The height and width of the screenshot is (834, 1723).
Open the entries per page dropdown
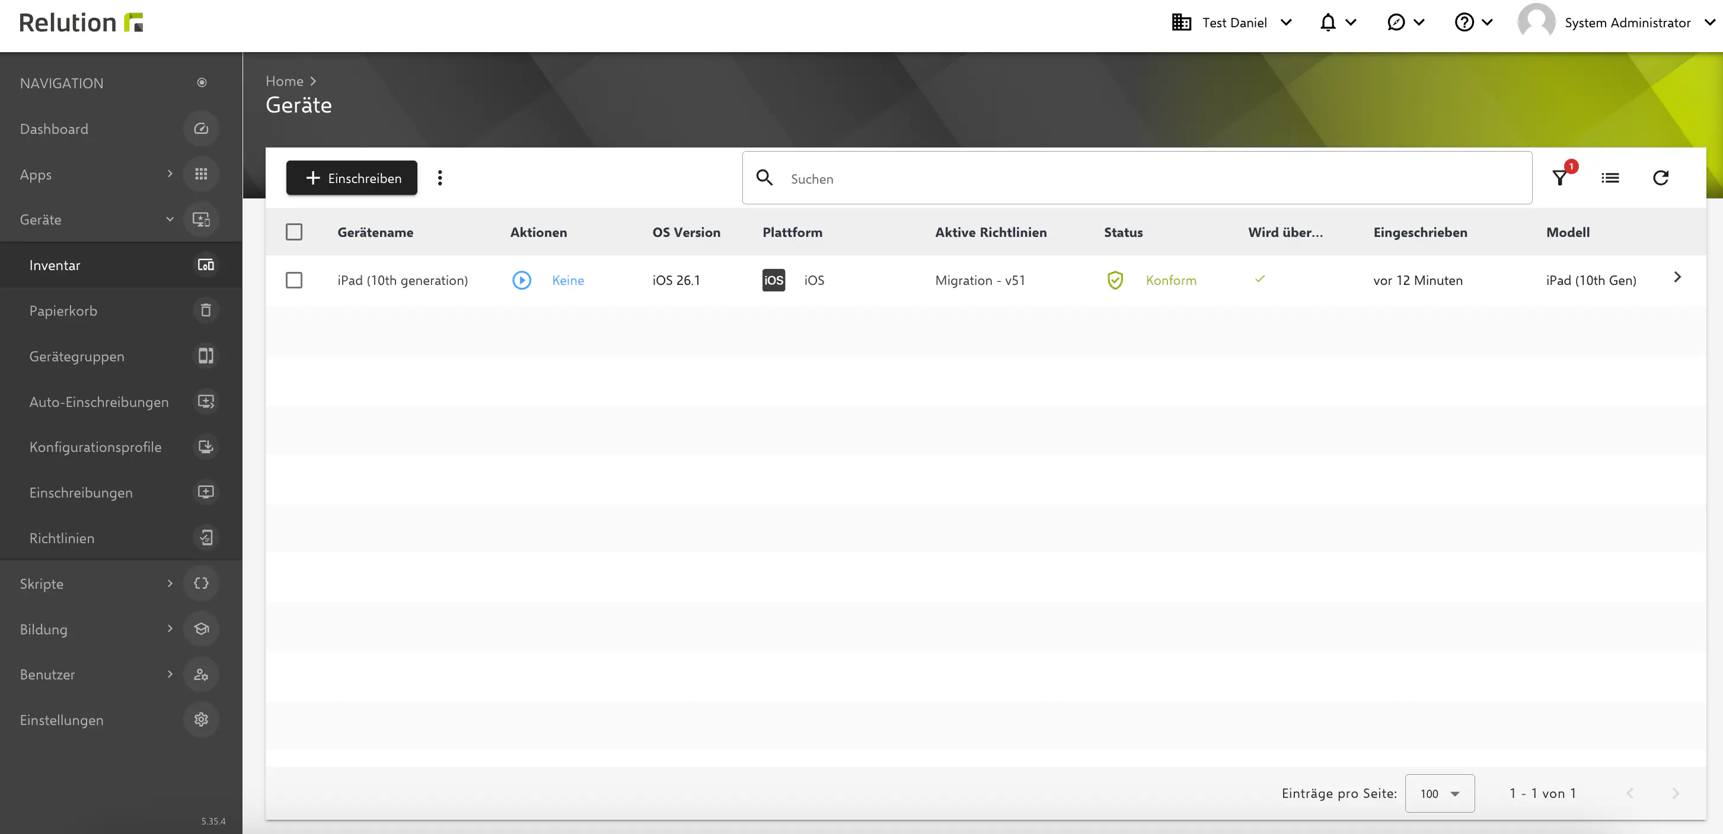click(1440, 793)
